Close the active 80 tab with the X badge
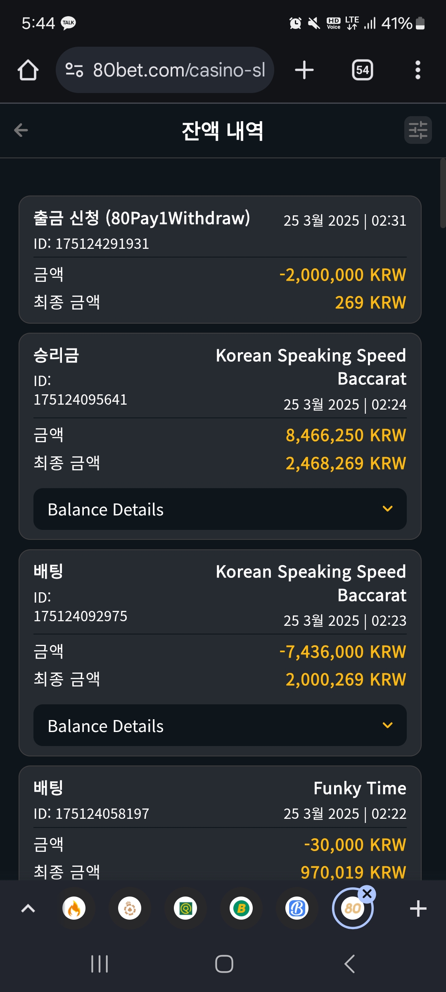The height and width of the screenshot is (992, 446). (367, 894)
